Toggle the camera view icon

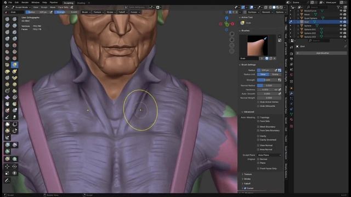232,45
